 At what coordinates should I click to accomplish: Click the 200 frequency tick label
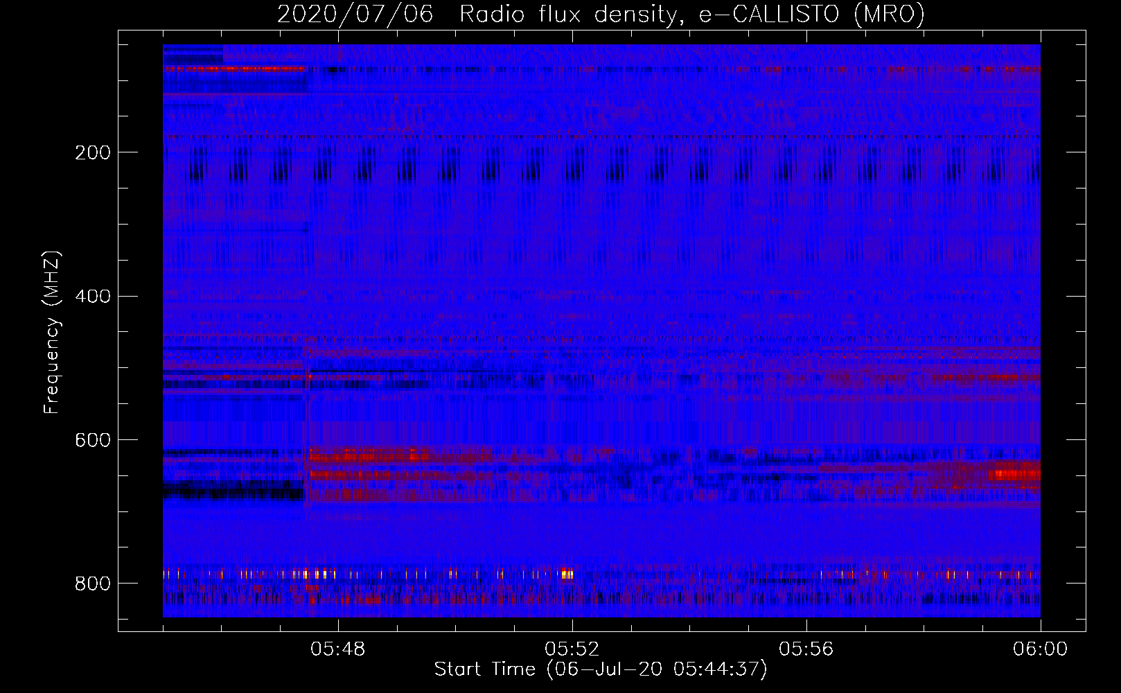[92, 152]
